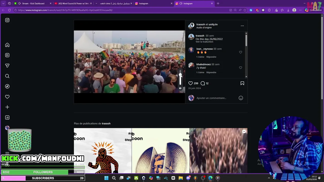Open browser downloads icon
The height and width of the screenshot is (182, 324).
coord(288,10)
